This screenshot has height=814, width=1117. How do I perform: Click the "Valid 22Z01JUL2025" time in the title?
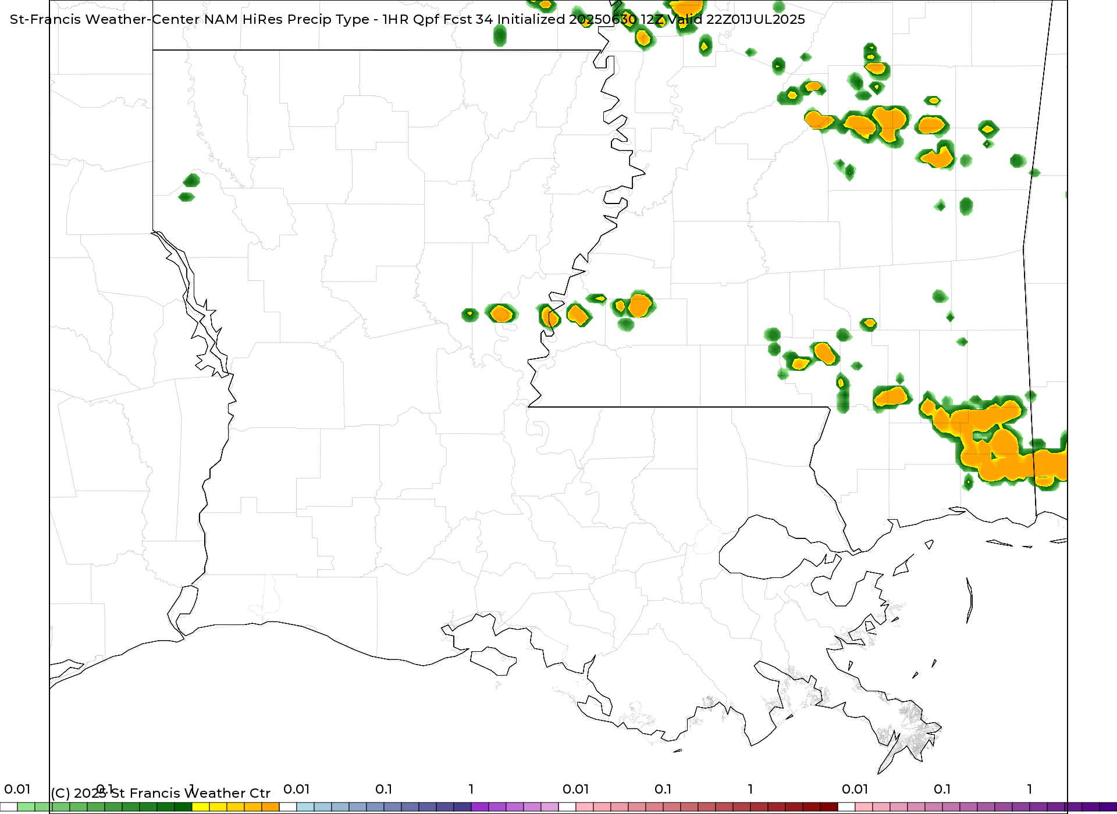click(x=737, y=19)
